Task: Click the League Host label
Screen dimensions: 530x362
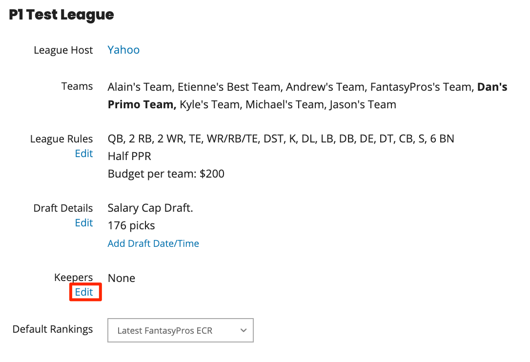Action: [63, 50]
